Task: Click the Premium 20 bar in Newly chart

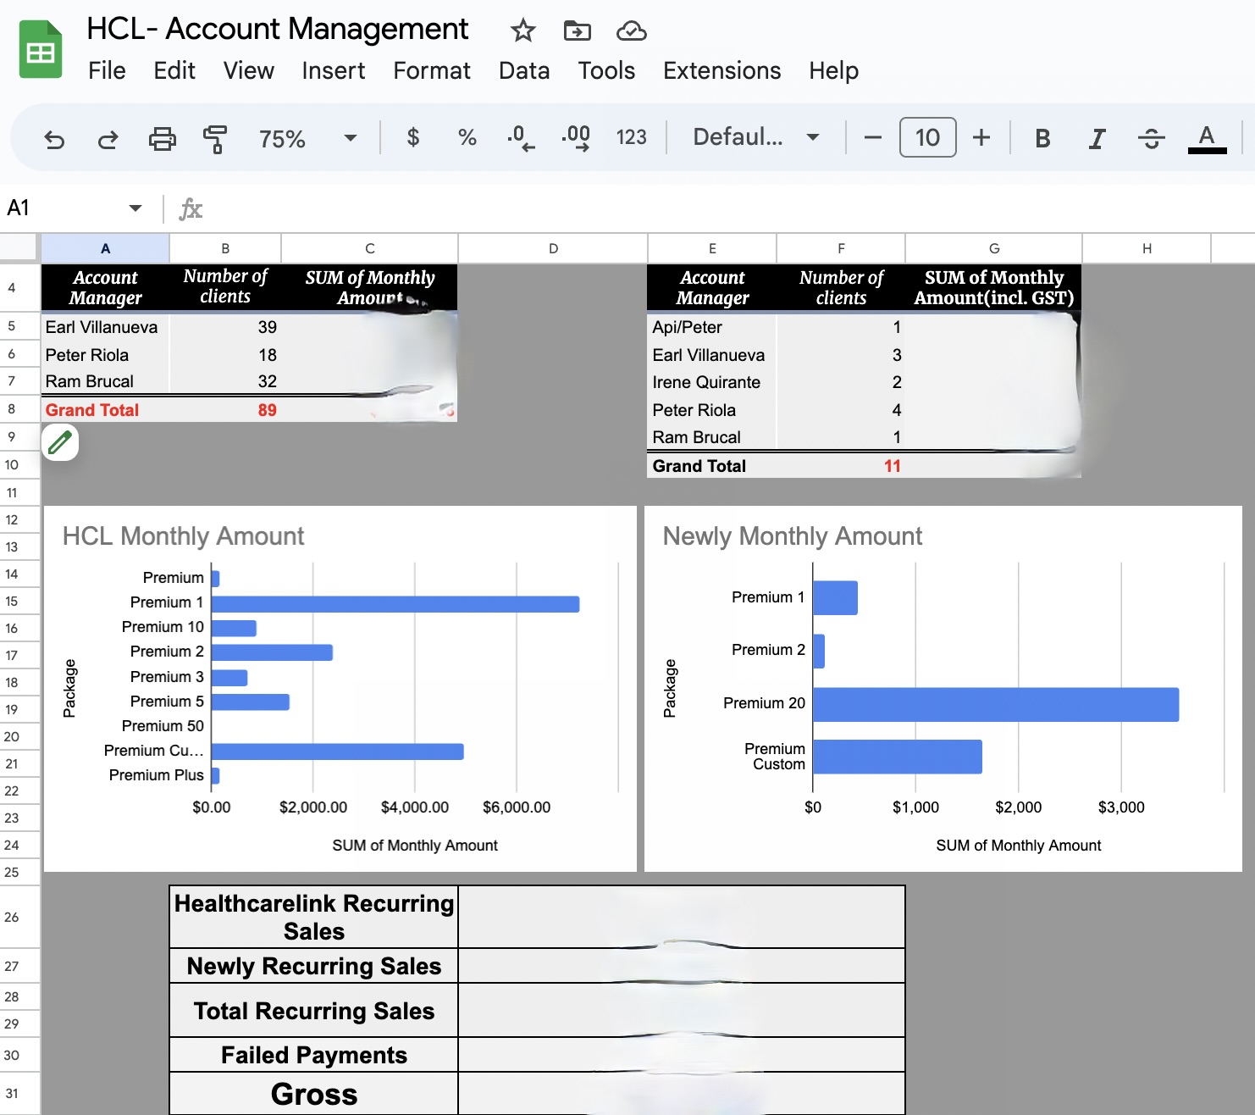Action: (x=996, y=705)
